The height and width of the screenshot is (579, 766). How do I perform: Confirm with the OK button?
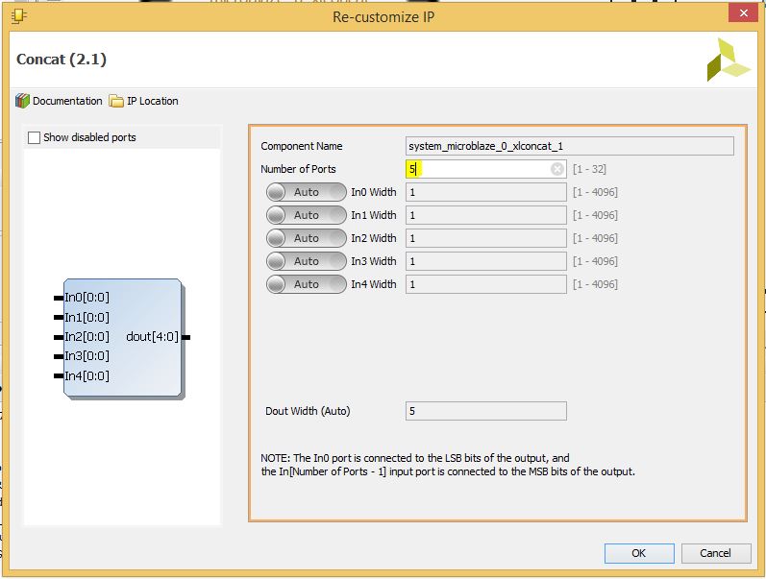[639, 553]
